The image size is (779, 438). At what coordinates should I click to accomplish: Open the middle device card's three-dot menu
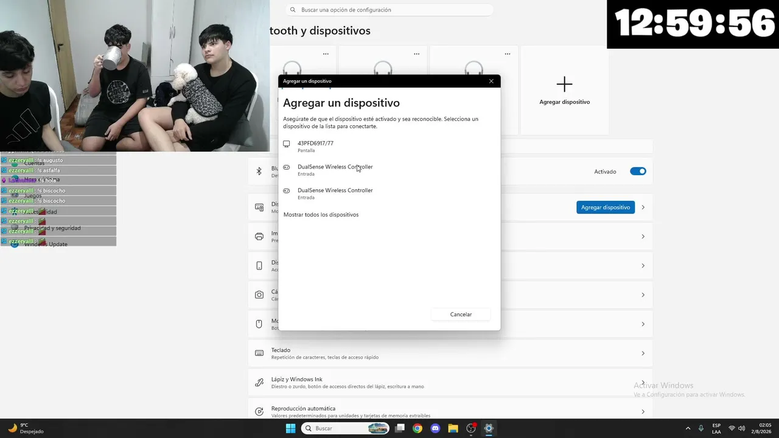coord(416,54)
